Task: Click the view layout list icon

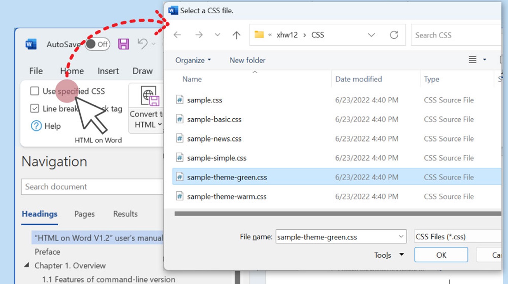Action: point(473,60)
